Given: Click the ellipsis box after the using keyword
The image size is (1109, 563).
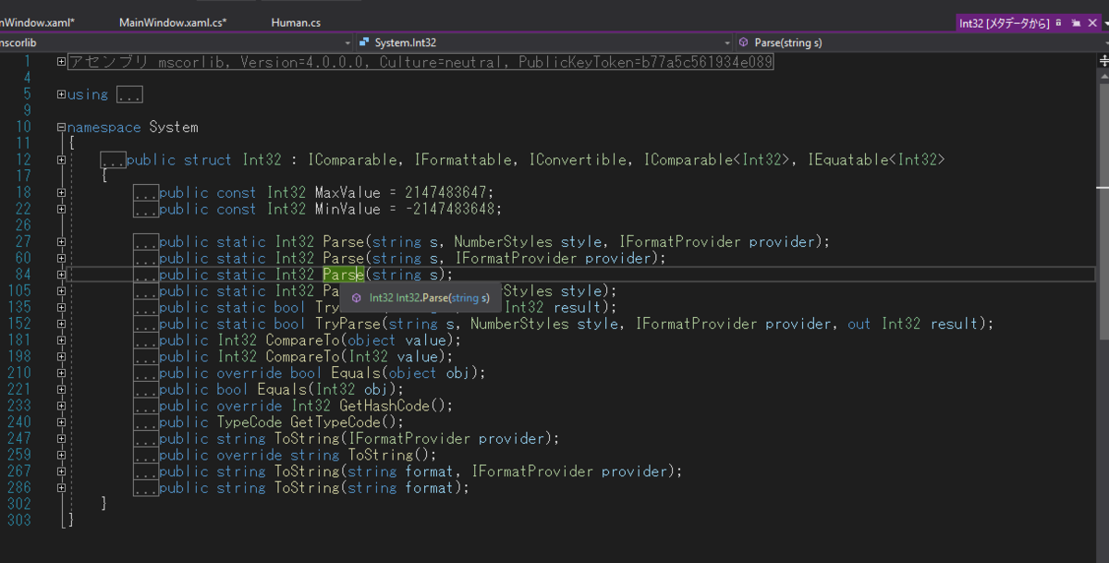Looking at the screenshot, I should 129,94.
